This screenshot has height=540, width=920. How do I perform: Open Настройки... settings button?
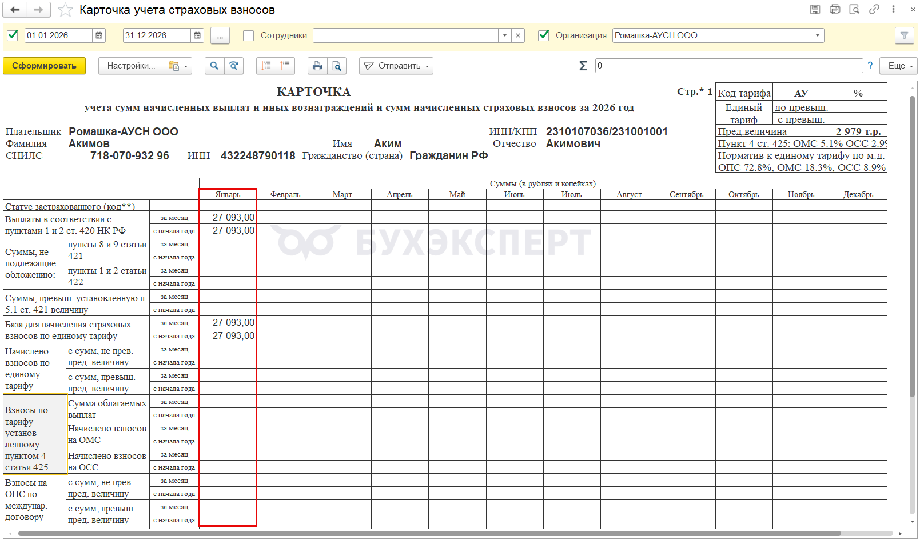pyautogui.click(x=131, y=66)
